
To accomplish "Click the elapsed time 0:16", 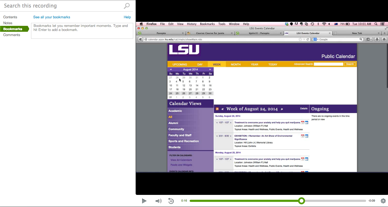I will (x=184, y=201).
